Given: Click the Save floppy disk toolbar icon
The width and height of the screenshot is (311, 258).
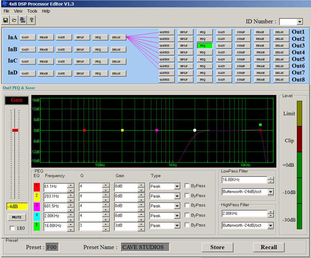Looking at the screenshot, I should (6, 20).
